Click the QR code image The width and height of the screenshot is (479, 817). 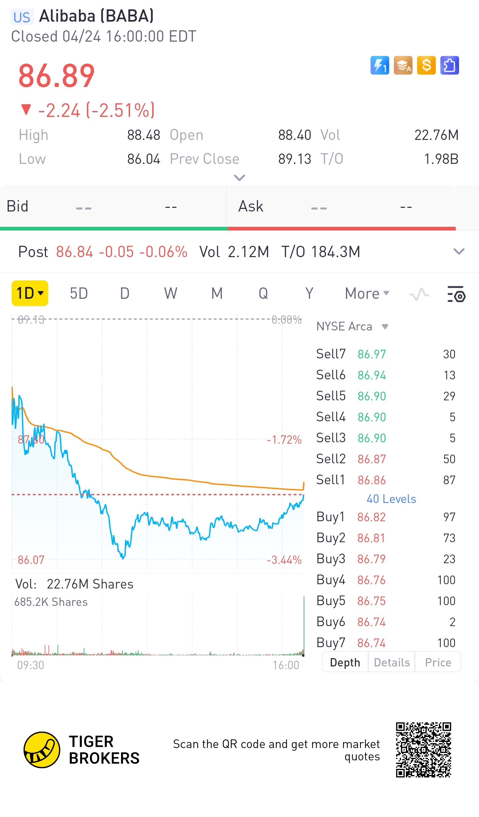coord(423,750)
